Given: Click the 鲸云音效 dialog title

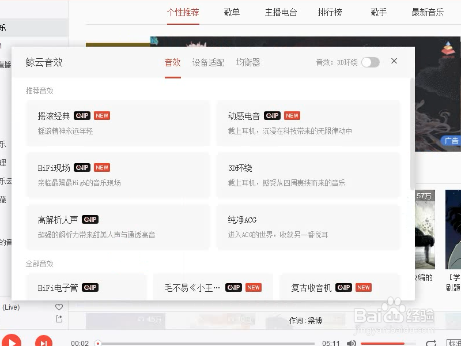Looking at the screenshot, I should pyautogui.click(x=44, y=62).
